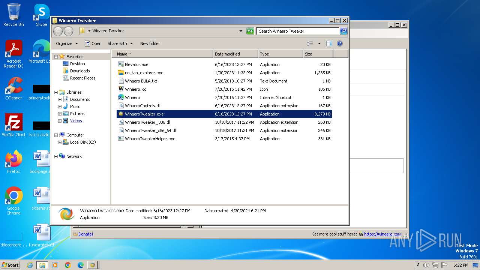Click the Change your view icon

310,43
